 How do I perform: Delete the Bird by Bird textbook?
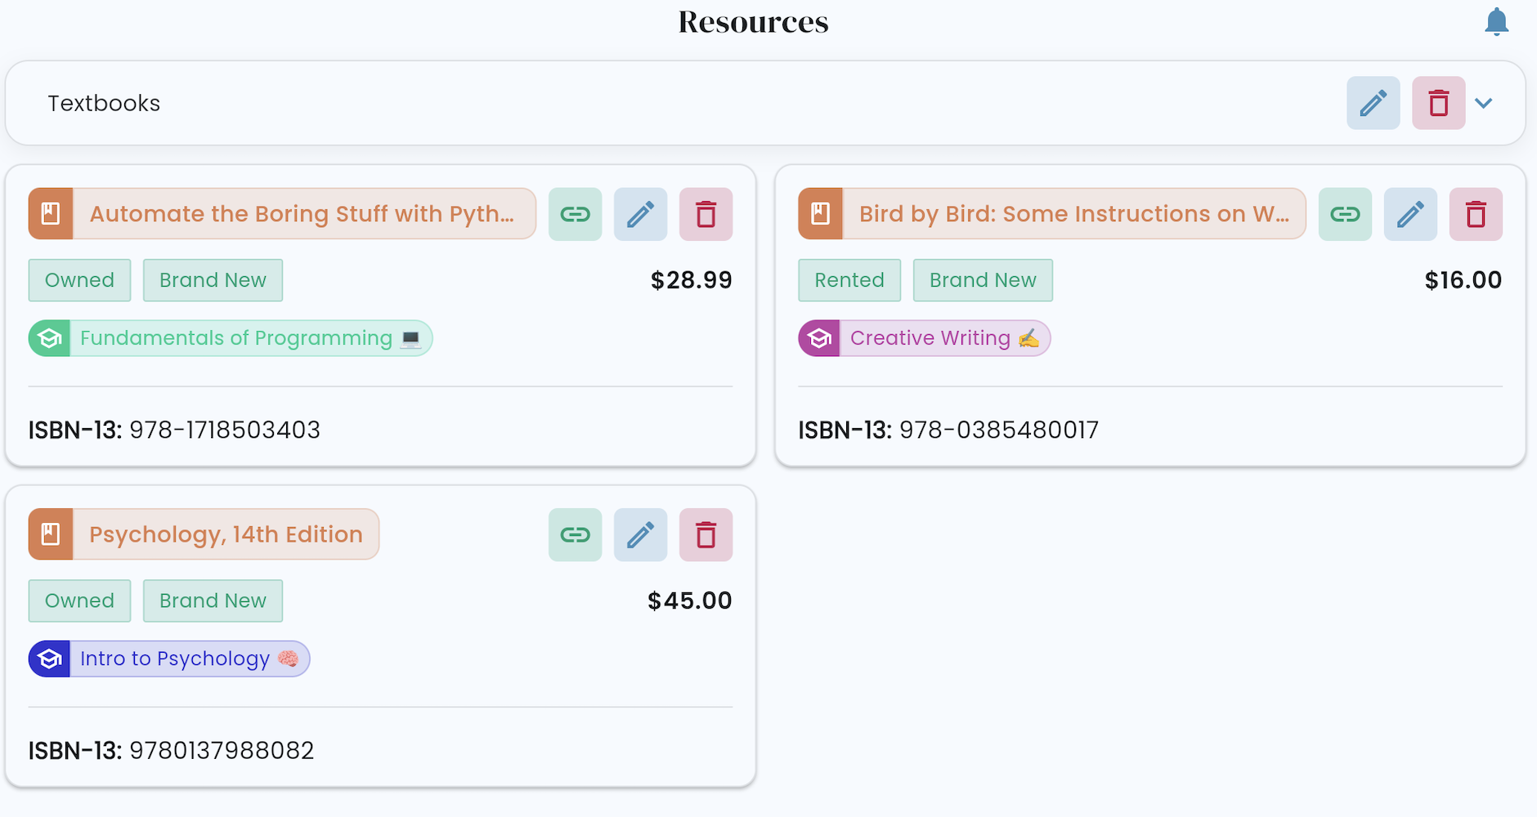pos(1476,214)
